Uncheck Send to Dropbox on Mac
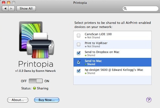Viewport: 160px width, 108px height. pyautogui.click(x=79, y=53)
